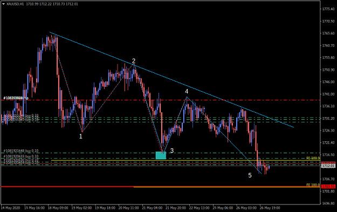Click the 26 May 19:00 time label
Image resolution: width=337 pixels, height=212 pixels.
click(x=270, y=208)
